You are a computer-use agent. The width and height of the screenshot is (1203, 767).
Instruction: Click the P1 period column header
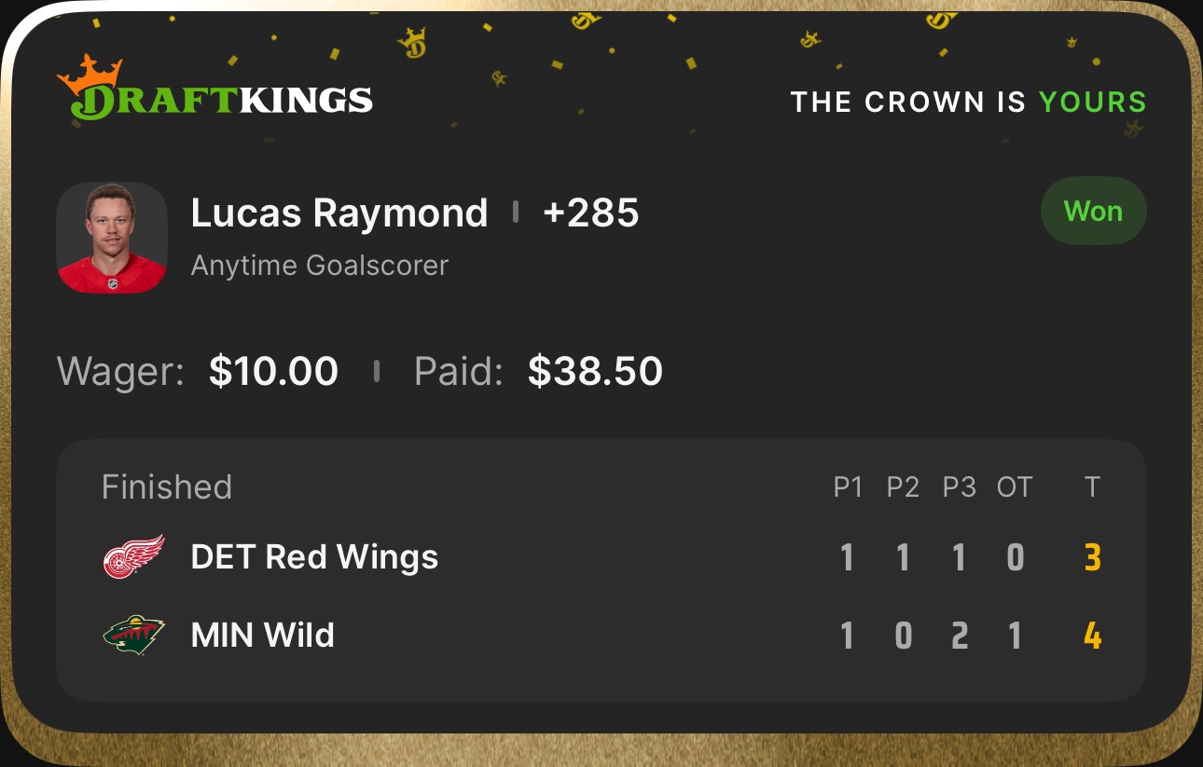tap(848, 487)
